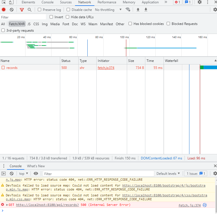Click the blue issues count badge at top
The image size is (217, 214).
point(188,2)
